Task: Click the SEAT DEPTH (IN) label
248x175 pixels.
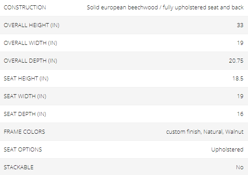Action: point(25,114)
